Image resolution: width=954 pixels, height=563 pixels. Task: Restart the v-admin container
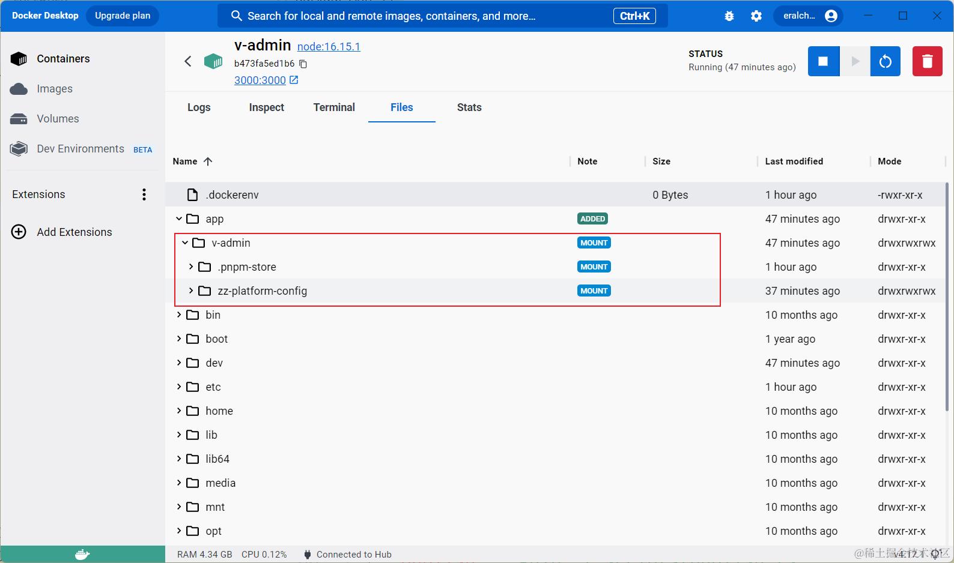(x=886, y=61)
